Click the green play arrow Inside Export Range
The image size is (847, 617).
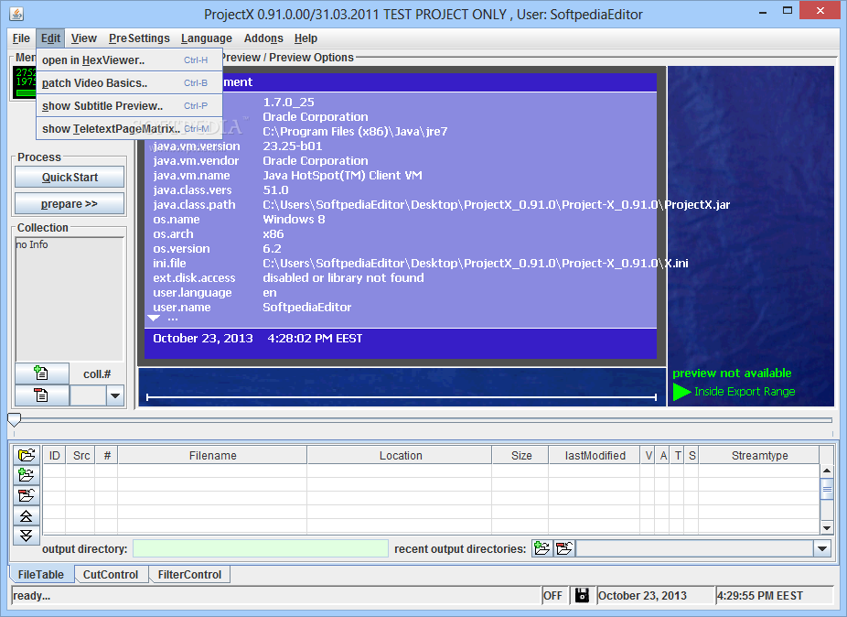point(681,392)
